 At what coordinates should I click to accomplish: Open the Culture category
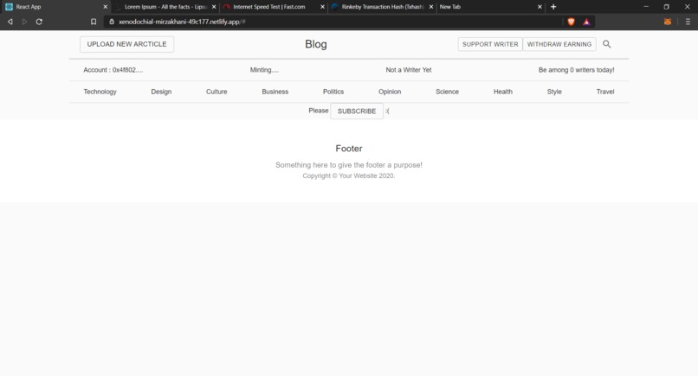(x=217, y=92)
